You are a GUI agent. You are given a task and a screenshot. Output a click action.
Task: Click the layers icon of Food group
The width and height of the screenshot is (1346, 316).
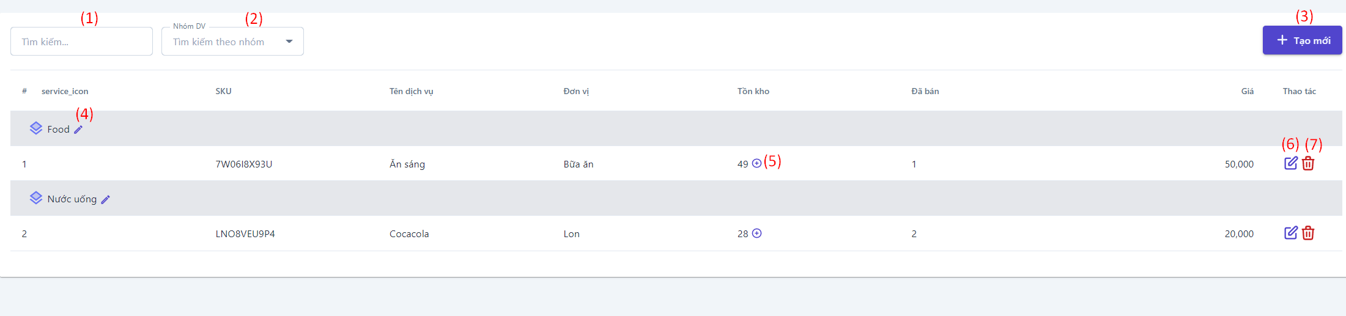[36, 128]
